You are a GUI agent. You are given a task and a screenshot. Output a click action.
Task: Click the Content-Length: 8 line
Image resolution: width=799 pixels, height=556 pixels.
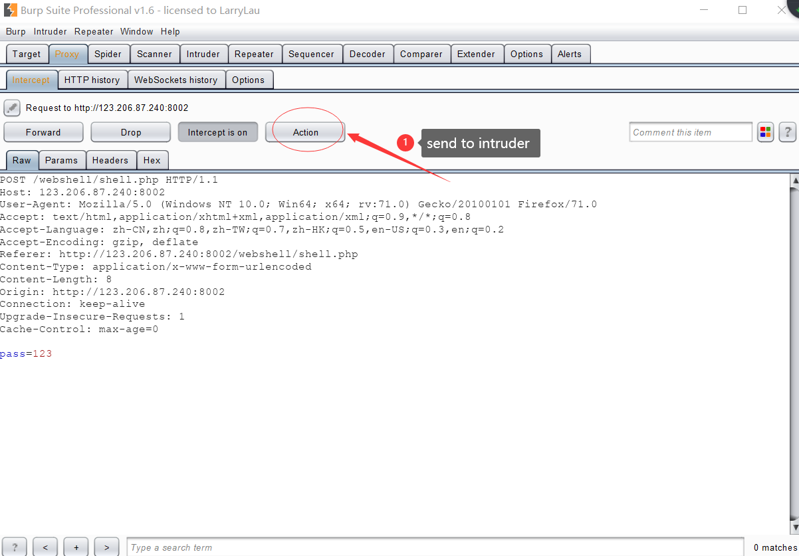click(x=56, y=280)
